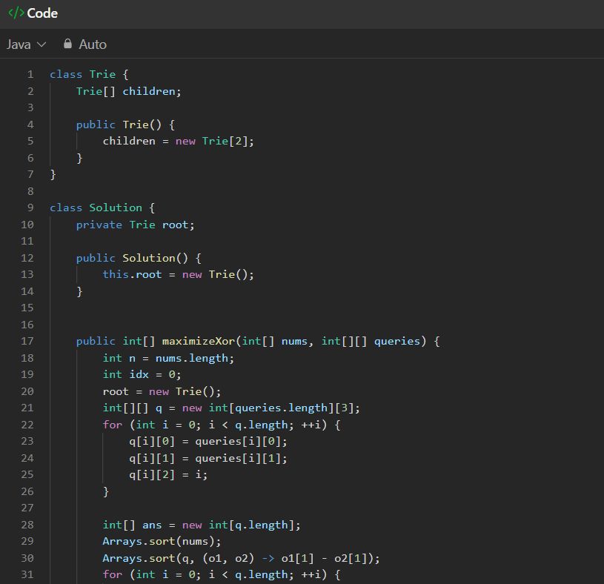Click the 'private Trie root;' declaration
This screenshot has width=604, height=584.
(135, 225)
